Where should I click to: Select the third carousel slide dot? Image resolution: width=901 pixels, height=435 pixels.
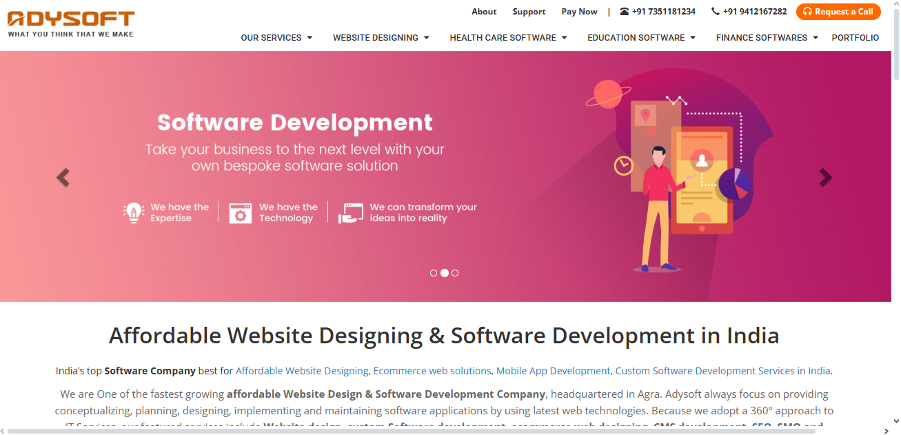click(455, 273)
